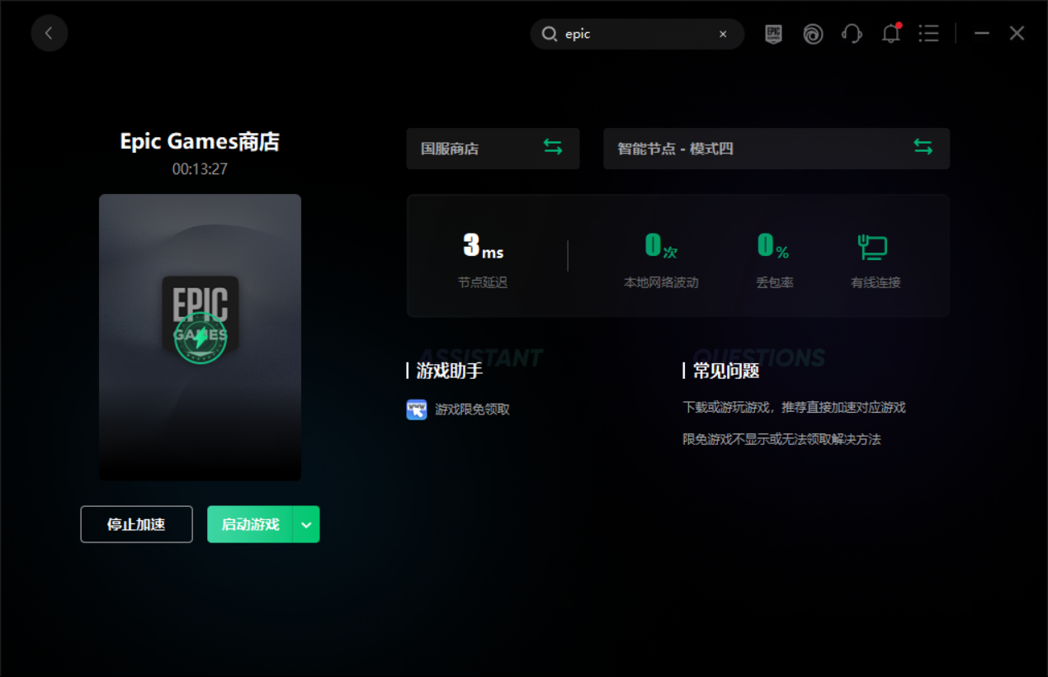Click the 启动游戏 button

250,524
